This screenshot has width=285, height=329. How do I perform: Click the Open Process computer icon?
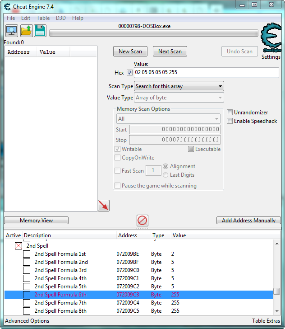pyautogui.click(x=12, y=31)
